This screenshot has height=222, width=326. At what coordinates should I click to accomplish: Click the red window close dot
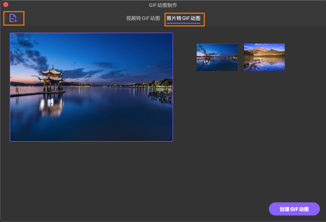coord(6,5)
